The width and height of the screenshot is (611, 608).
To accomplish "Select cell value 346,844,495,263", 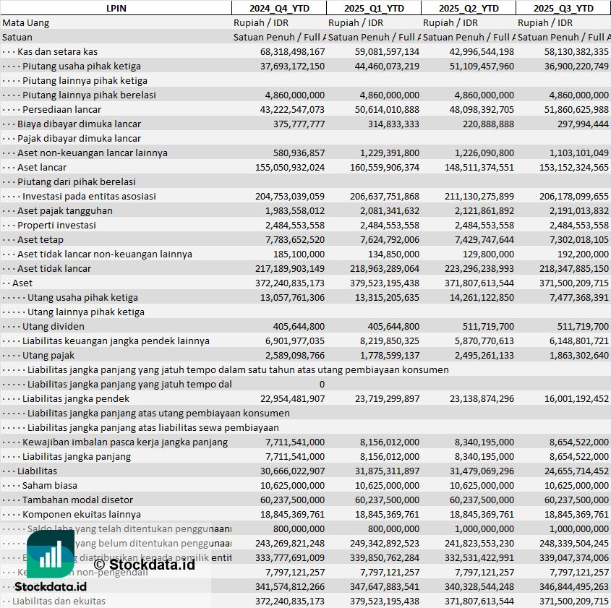I will tap(574, 586).
